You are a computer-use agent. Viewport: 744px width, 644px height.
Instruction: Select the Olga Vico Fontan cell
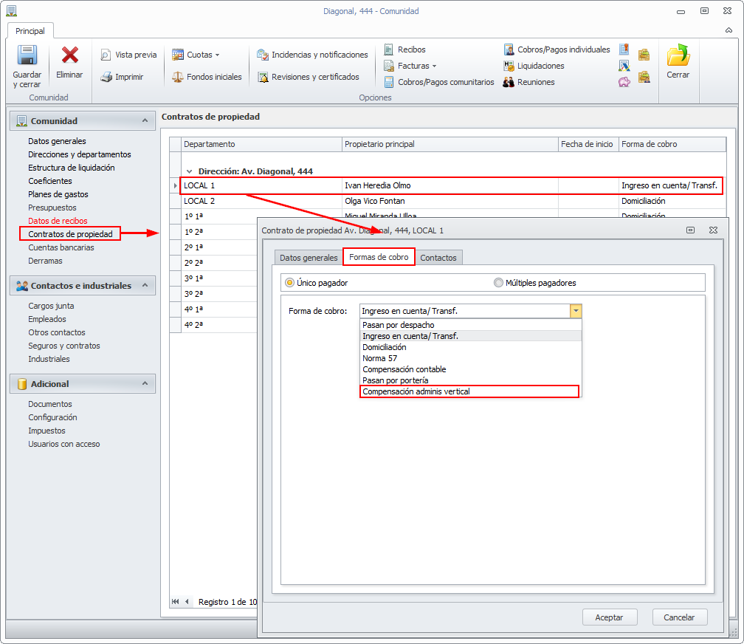tap(449, 201)
